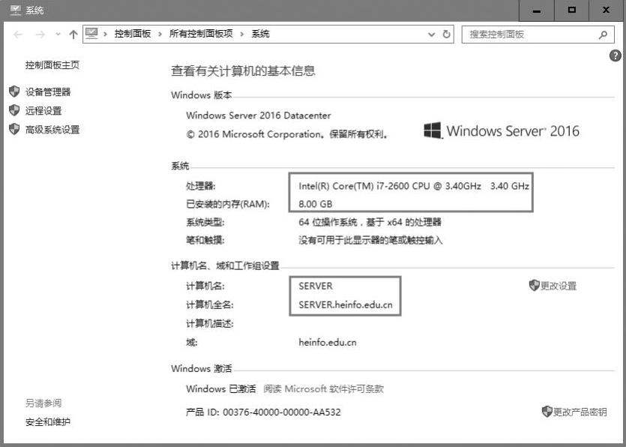Click Windows Server 2016 Datacenter text
Image resolution: width=626 pixels, height=447 pixels.
coord(259,115)
